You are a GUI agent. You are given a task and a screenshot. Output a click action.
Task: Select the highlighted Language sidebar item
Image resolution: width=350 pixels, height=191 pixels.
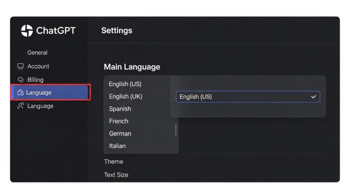click(x=50, y=92)
